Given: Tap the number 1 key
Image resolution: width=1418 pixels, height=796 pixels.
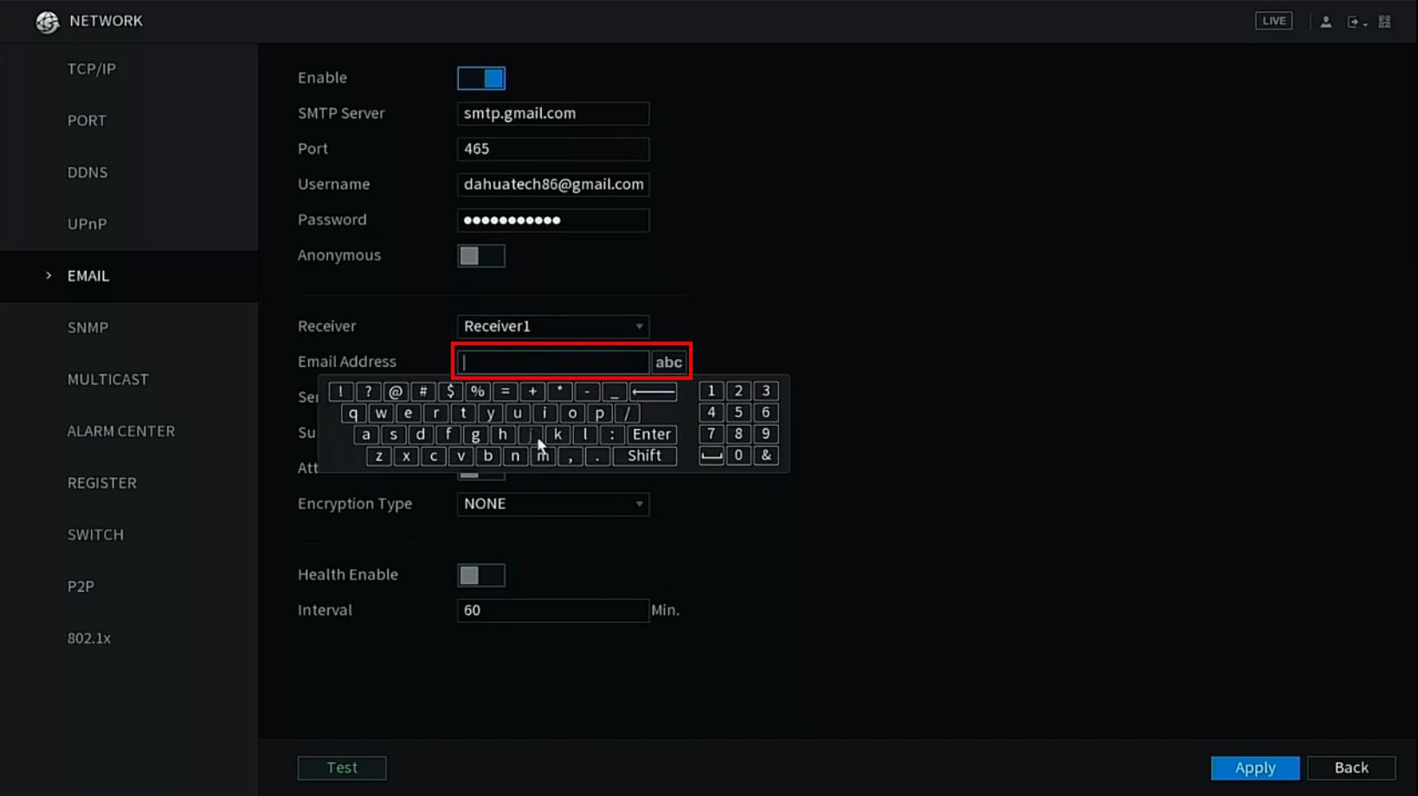Looking at the screenshot, I should 712,392.
